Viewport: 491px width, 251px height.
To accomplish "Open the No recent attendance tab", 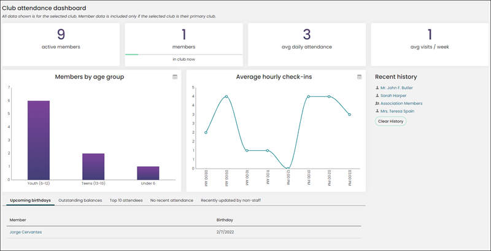I will tap(172, 200).
